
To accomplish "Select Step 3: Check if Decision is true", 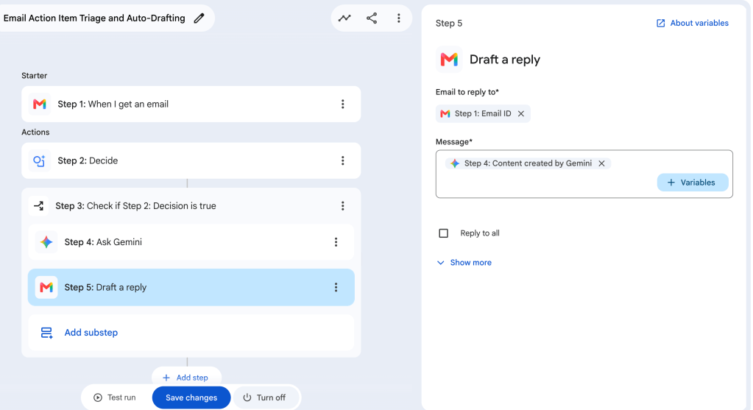I will [x=191, y=206].
